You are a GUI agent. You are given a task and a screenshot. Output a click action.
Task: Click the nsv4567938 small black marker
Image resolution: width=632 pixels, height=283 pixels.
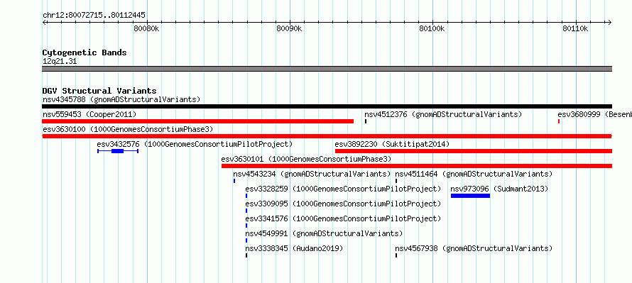click(x=396, y=255)
